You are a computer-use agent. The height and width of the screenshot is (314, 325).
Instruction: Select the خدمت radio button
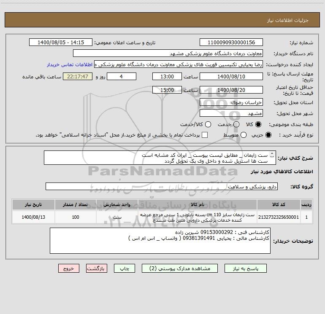click(236, 124)
